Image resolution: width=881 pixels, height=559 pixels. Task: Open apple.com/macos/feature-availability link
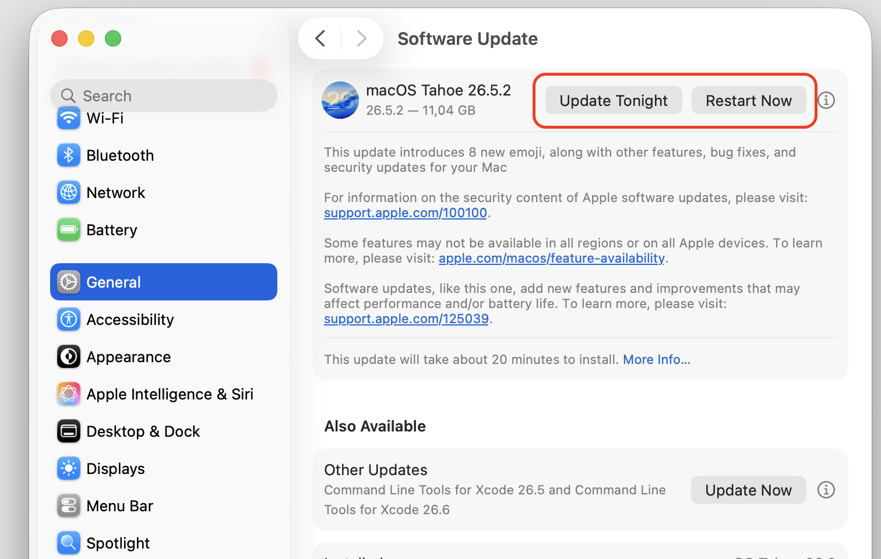[x=552, y=259]
